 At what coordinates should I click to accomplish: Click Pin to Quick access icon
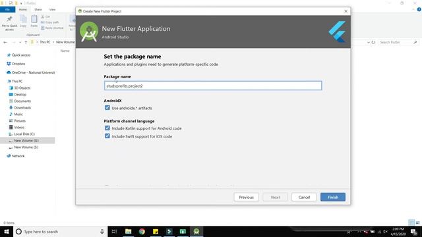click(x=9, y=22)
